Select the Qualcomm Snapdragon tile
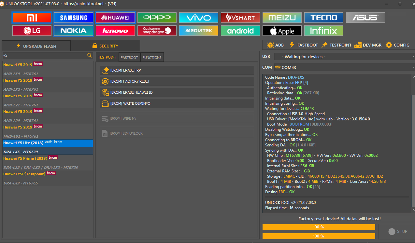415x243 pixels. coord(157,31)
